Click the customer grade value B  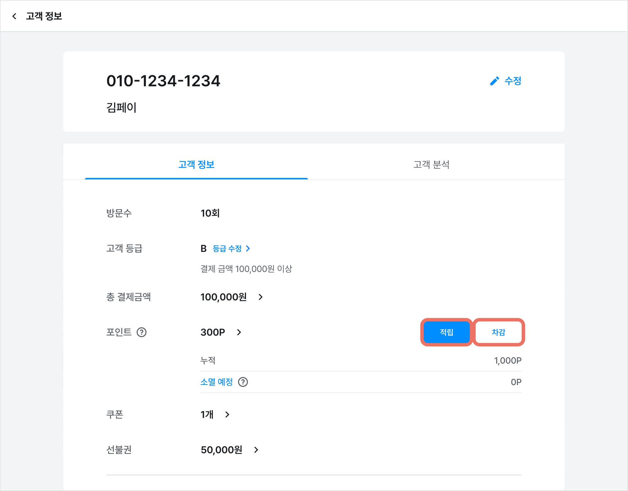click(204, 248)
